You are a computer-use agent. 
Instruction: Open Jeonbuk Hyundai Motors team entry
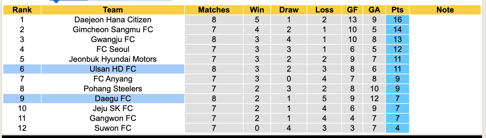coord(113,59)
